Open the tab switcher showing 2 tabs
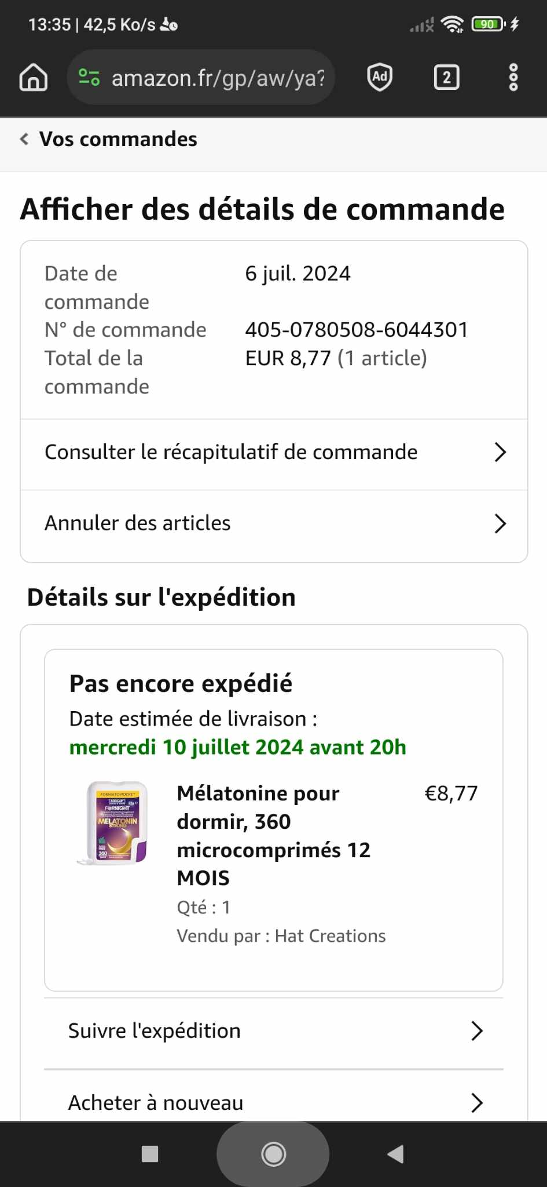Image resolution: width=547 pixels, height=1187 pixels. coord(446,77)
